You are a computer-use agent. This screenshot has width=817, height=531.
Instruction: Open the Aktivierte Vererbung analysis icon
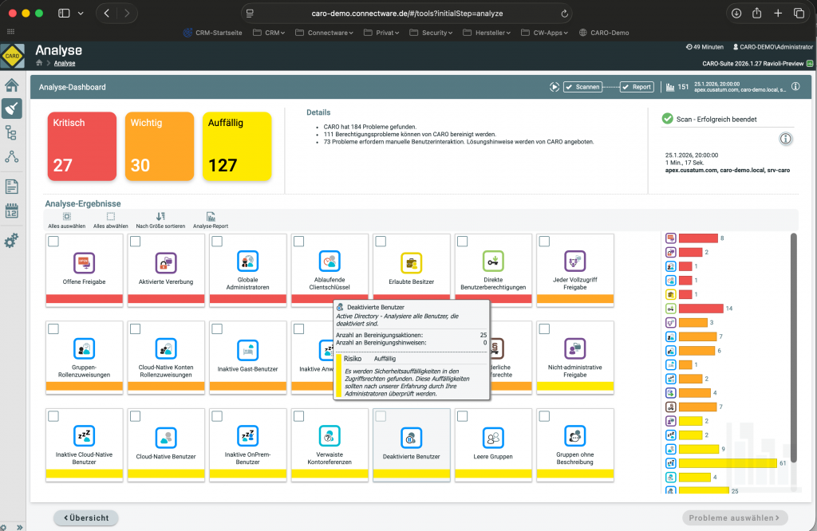click(x=166, y=262)
